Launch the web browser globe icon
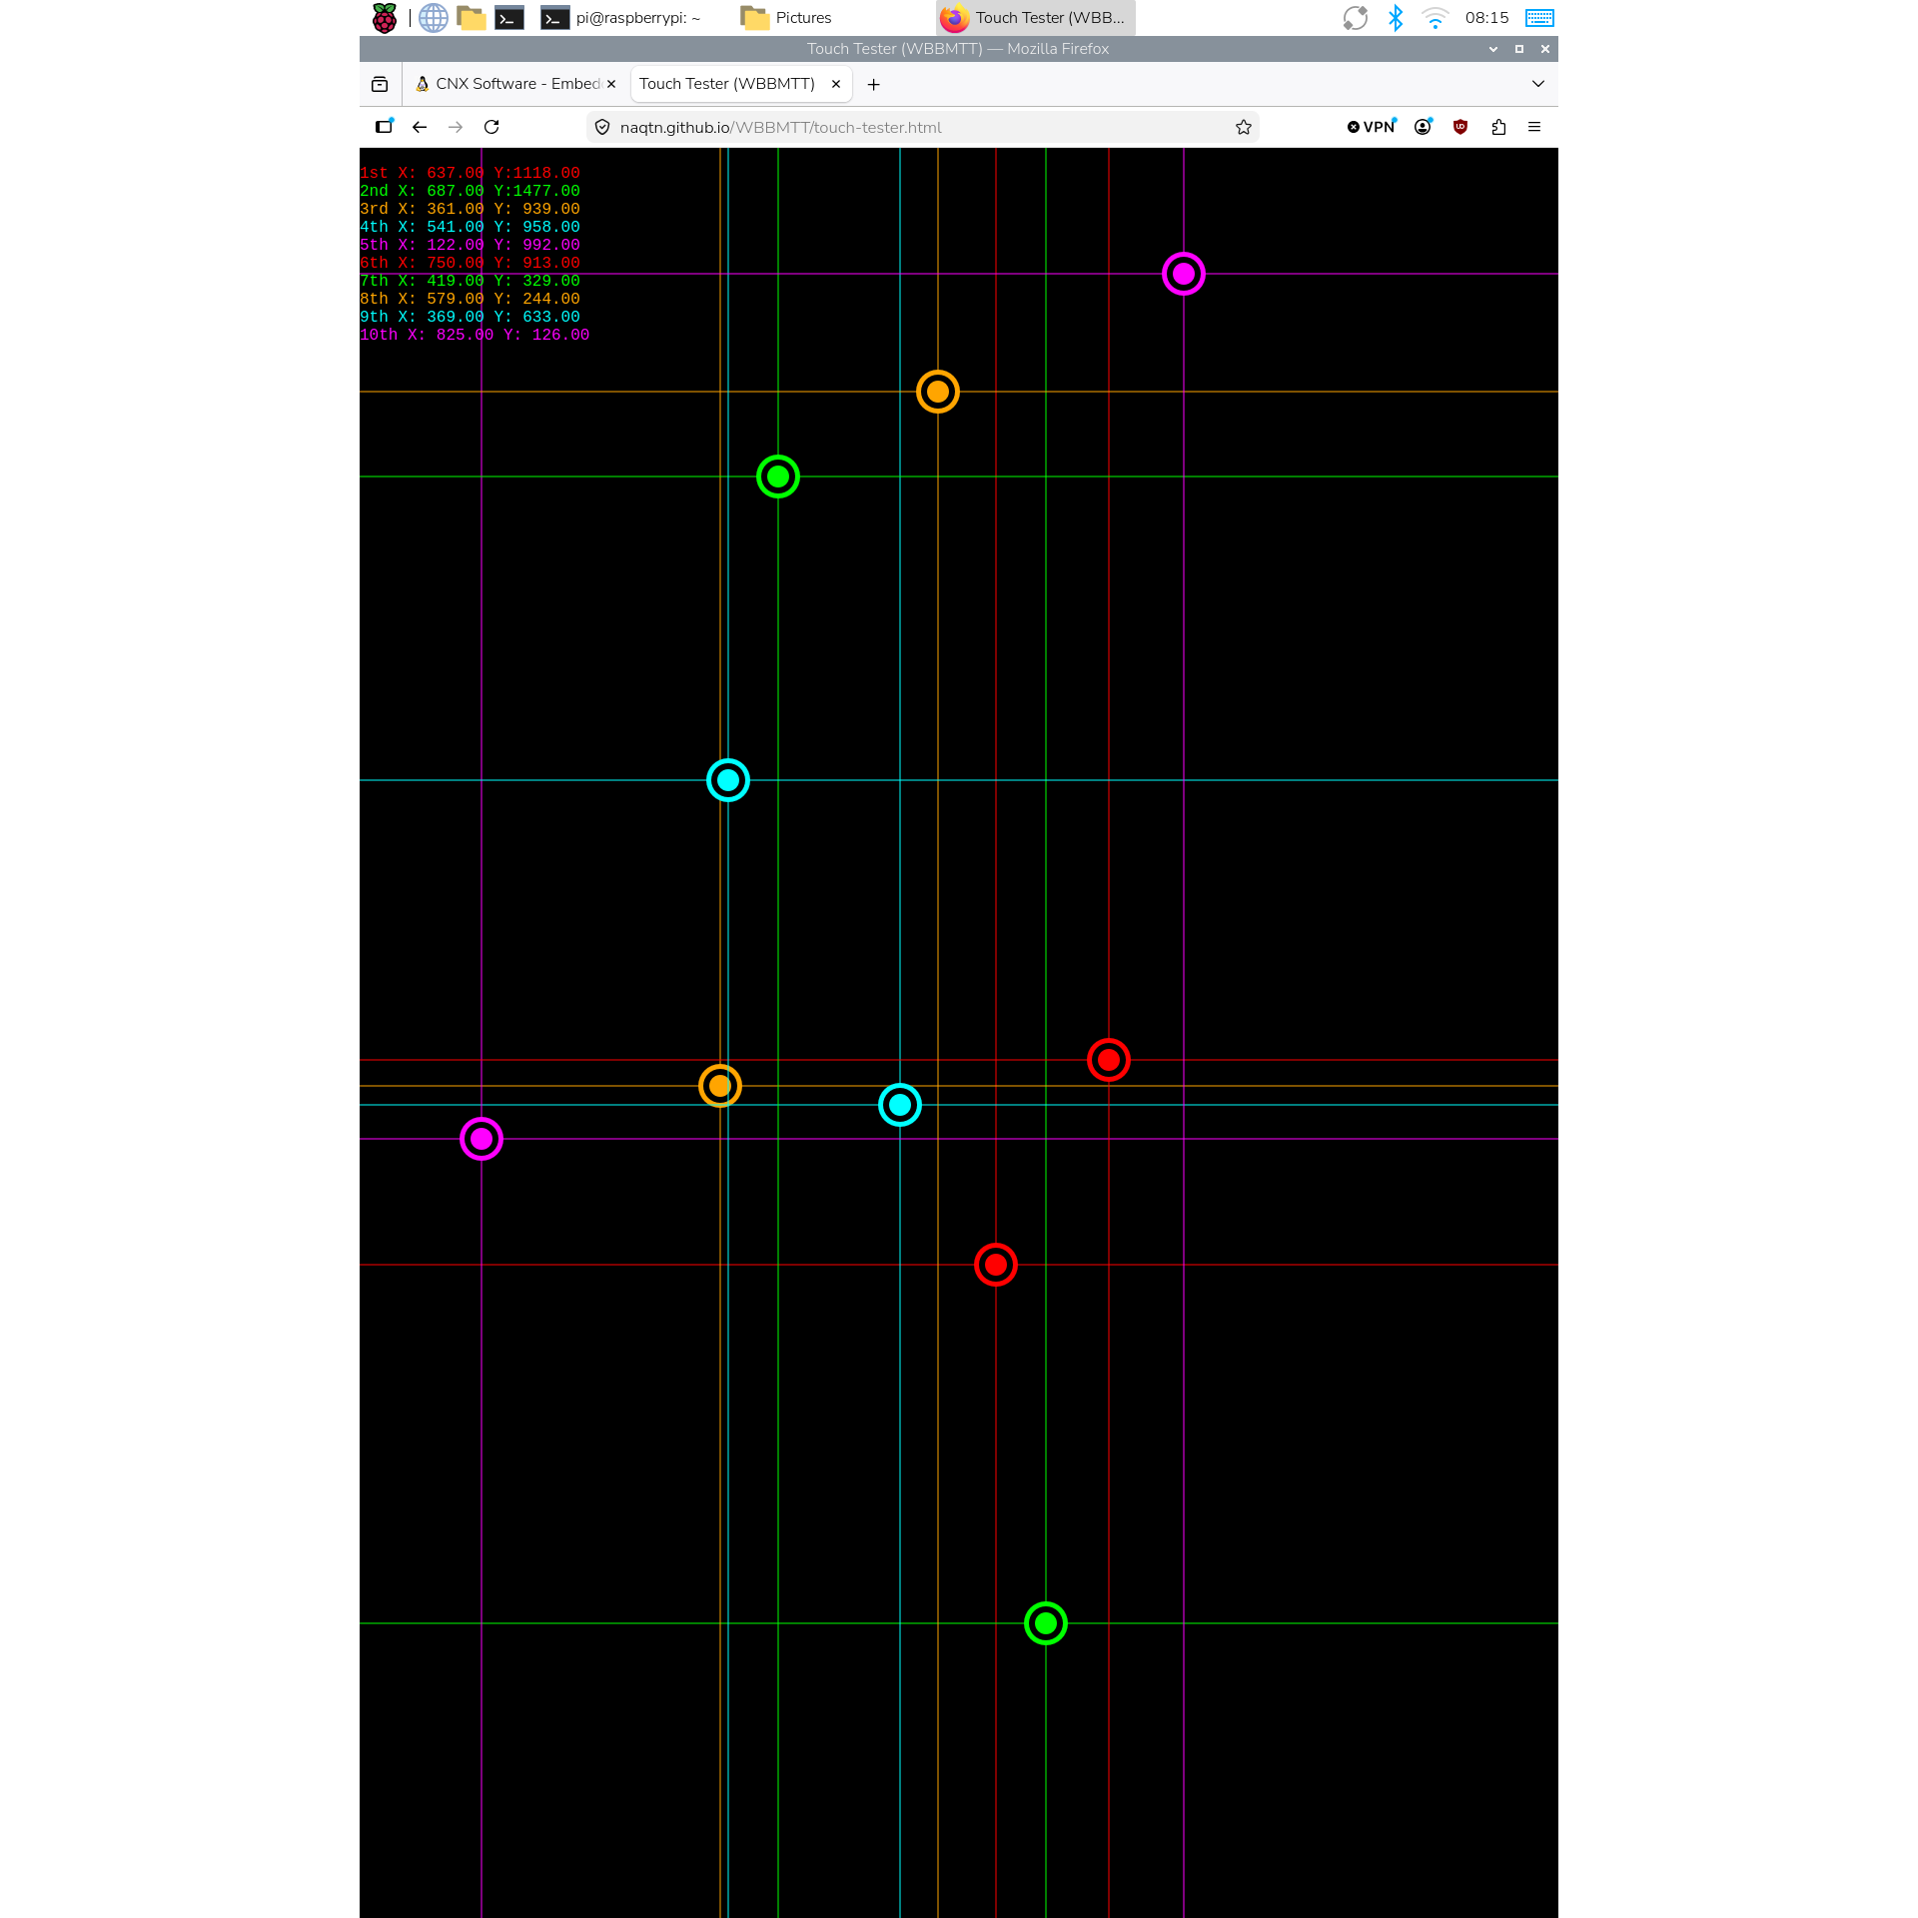Viewport: 1918px width, 1918px height. (x=434, y=18)
